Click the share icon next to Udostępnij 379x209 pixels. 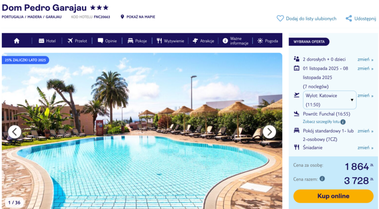[349, 18]
